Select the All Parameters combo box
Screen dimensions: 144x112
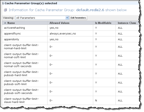coord(42,18)
